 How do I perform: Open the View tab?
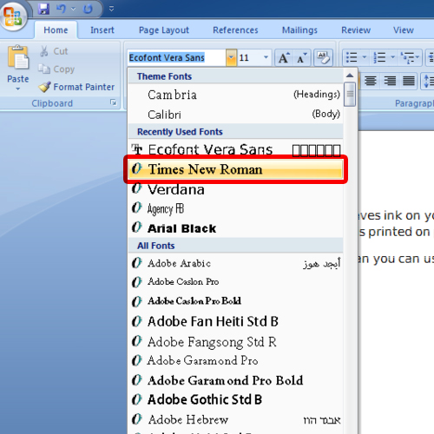(x=404, y=30)
